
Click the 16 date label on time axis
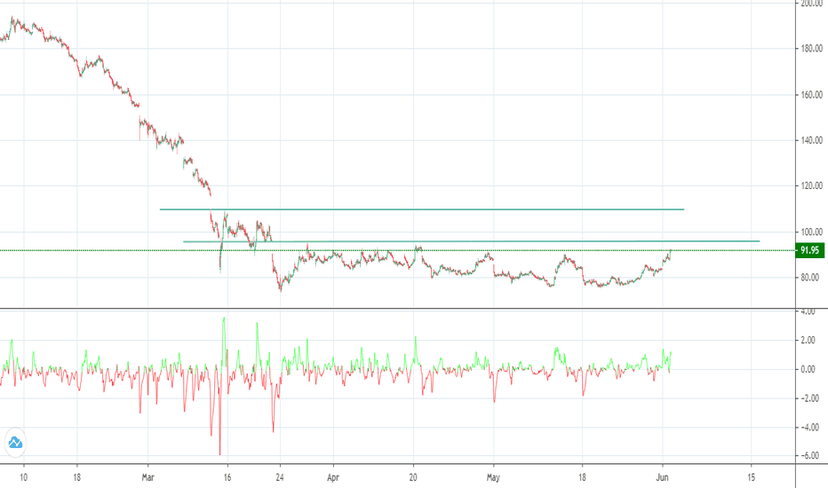coord(227,477)
